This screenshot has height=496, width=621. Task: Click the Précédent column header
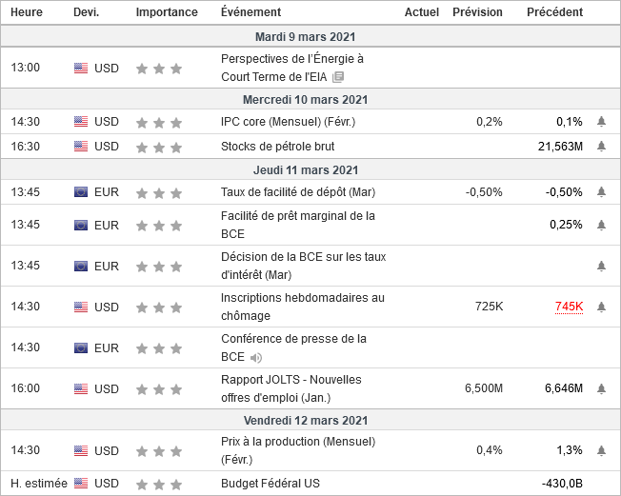554,12
